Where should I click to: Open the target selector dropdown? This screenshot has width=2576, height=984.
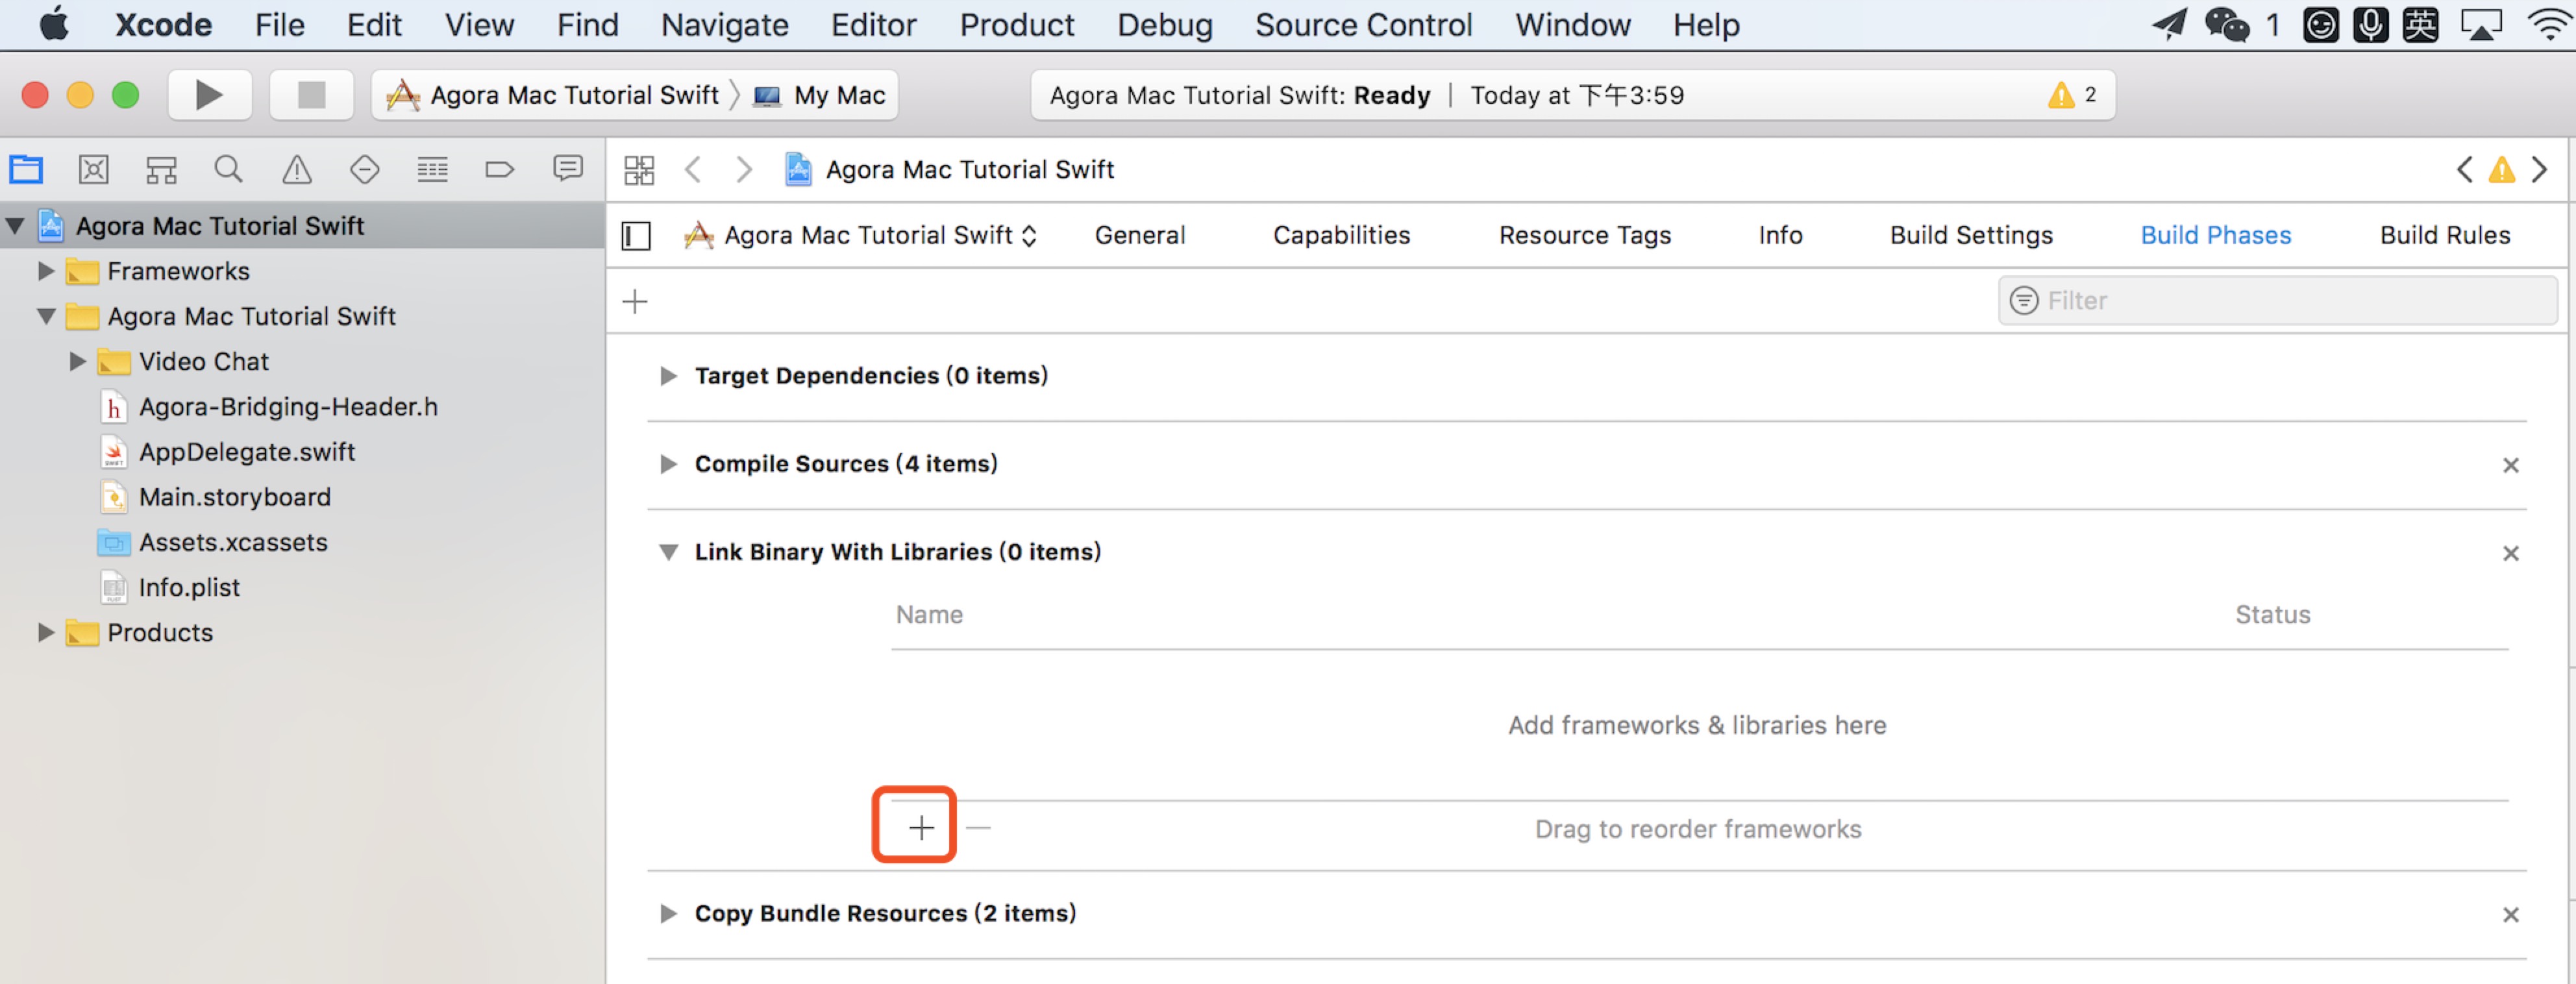[x=861, y=236]
